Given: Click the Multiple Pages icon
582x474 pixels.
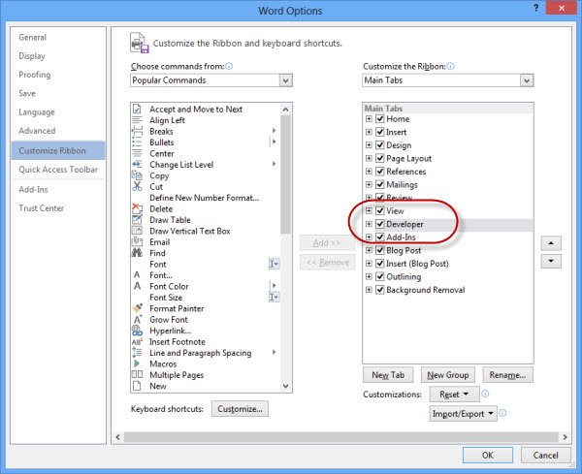Looking at the screenshot, I should tap(137, 374).
